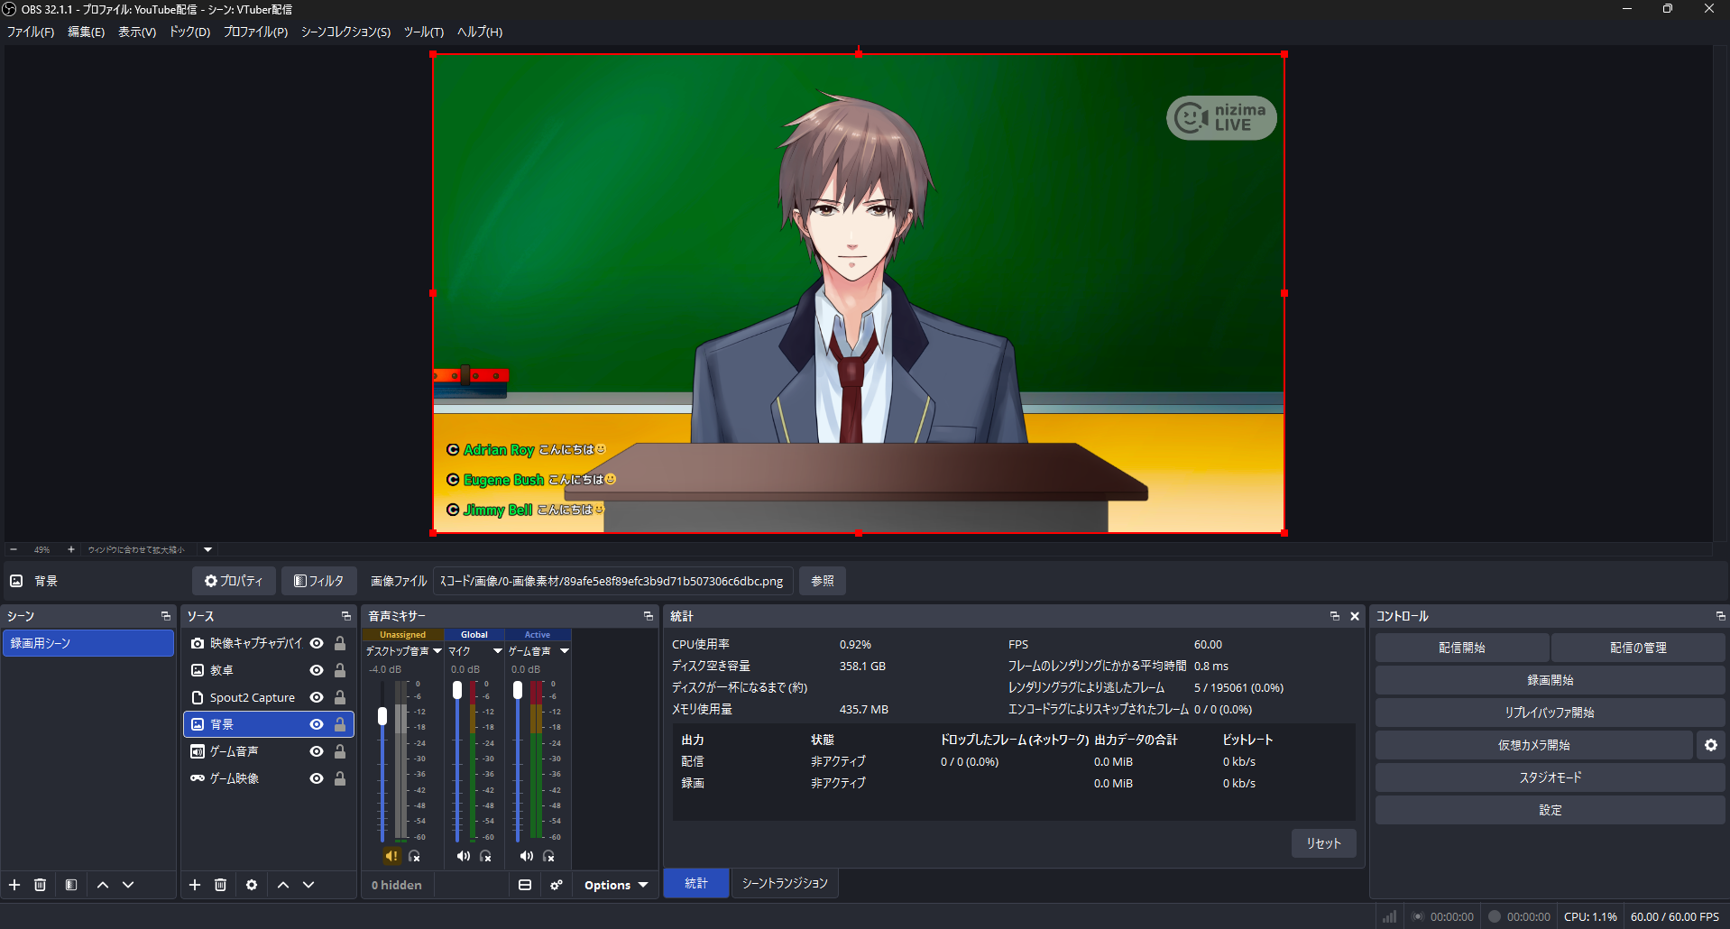Add a new source with the plus icon
The width and height of the screenshot is (1730, 929).
tap(195, 885)
